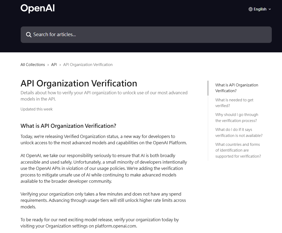
Task: Click the paragraph starting 'Today, we're releasing'
Action: pyautogui.click(x=103, y=140)
